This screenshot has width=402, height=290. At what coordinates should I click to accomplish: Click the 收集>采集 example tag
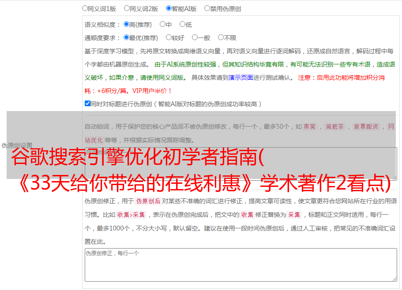coord(131,215)
